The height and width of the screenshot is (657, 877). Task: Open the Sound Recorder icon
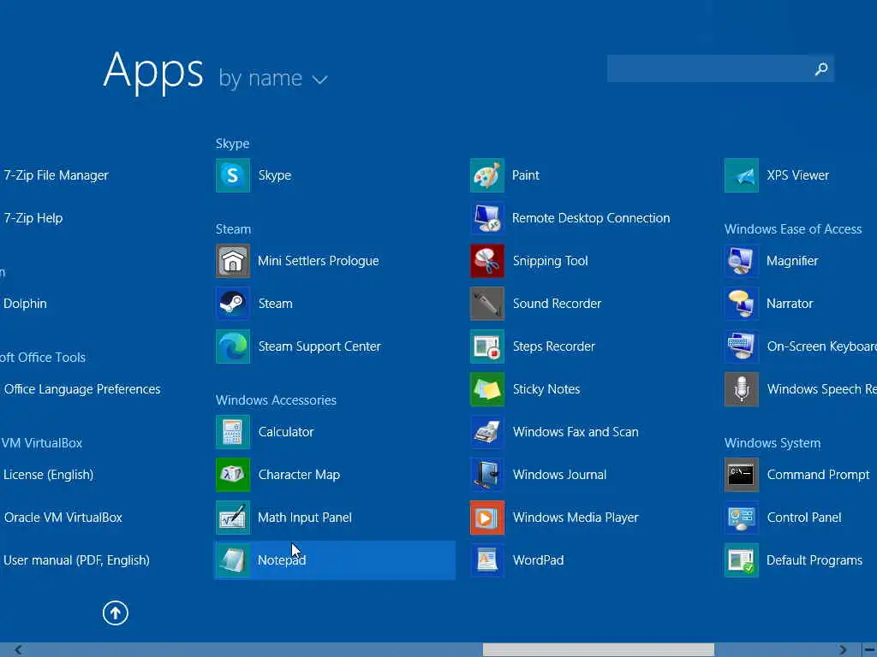[x=487, y=304]
